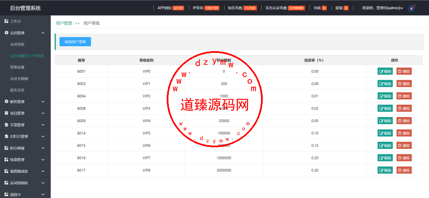The width and height of the screenshot is (429, 198).
Task: Expand the 看图猜成语 menu chevron
Action: pyautogui.click(x=43, y=172)
